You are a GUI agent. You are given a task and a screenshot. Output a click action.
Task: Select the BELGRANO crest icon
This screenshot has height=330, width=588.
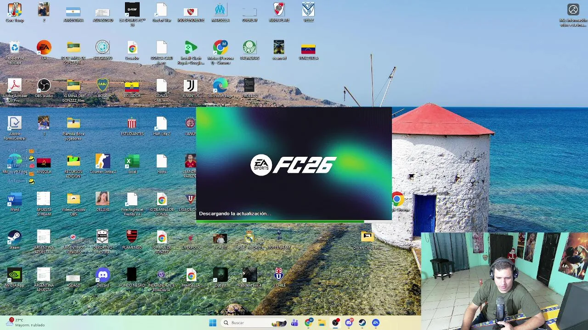point(102,50)
